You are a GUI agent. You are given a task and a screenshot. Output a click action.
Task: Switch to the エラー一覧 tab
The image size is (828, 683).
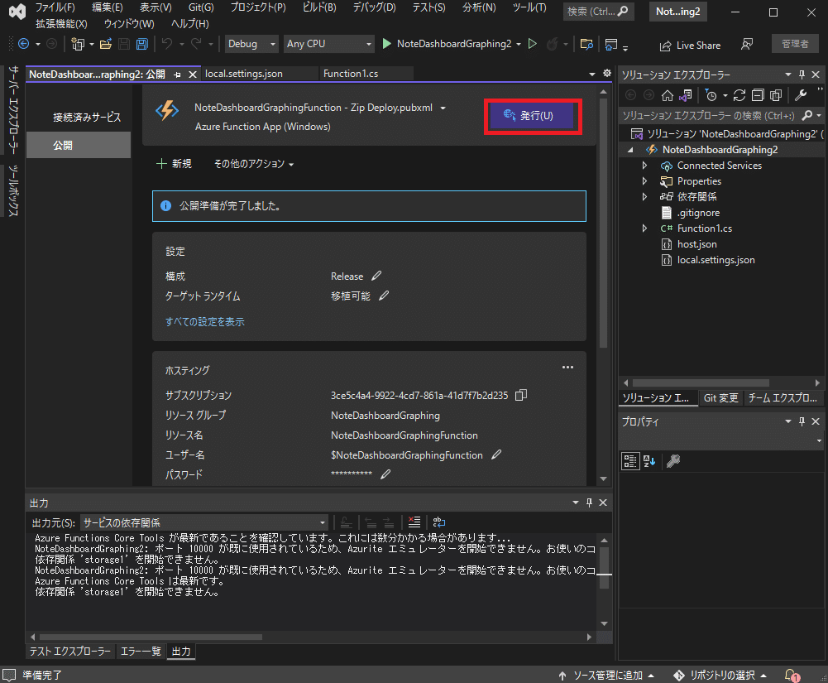coord(141,652)
